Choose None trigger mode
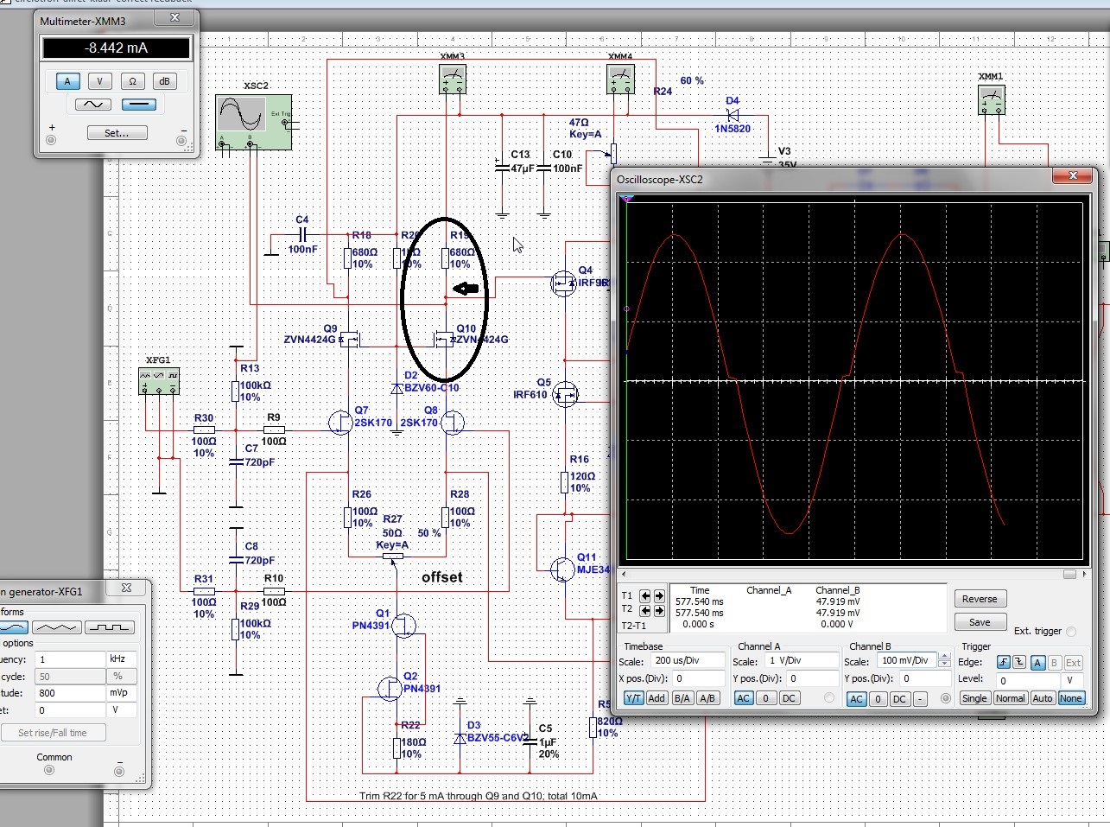The height and width of the screenshot is (827, 1110). pos(1071,698)
